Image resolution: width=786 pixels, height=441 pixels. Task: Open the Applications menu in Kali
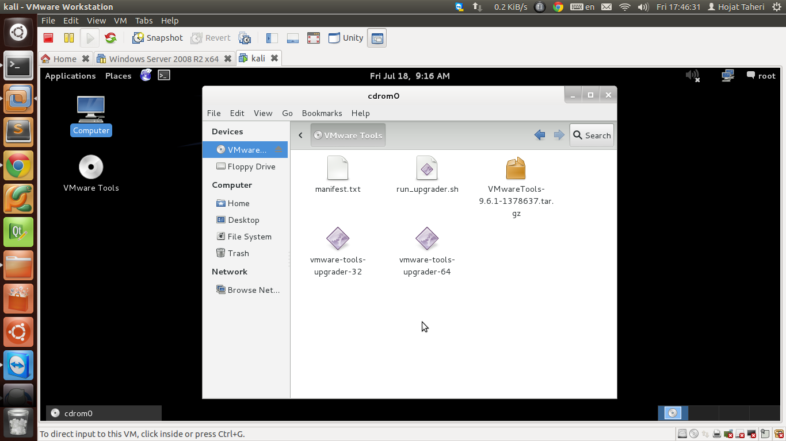pos(70,76)
